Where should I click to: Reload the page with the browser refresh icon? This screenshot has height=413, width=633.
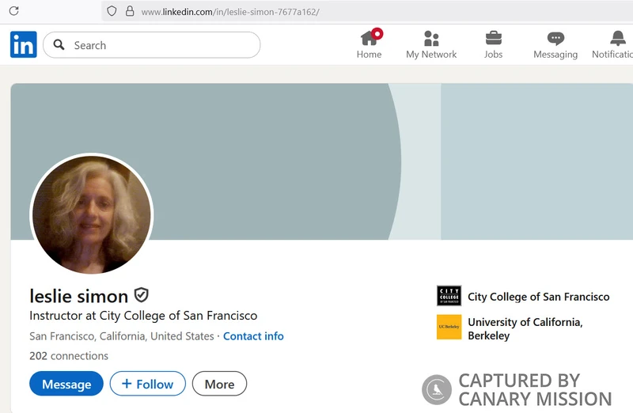[13, 11]
